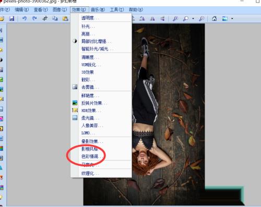Select the 反转片效果 menu entry
The image size is (261, 207).
click(101, 103)
